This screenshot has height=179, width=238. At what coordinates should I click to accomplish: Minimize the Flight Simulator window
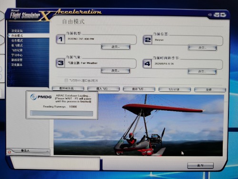(217, 15)
